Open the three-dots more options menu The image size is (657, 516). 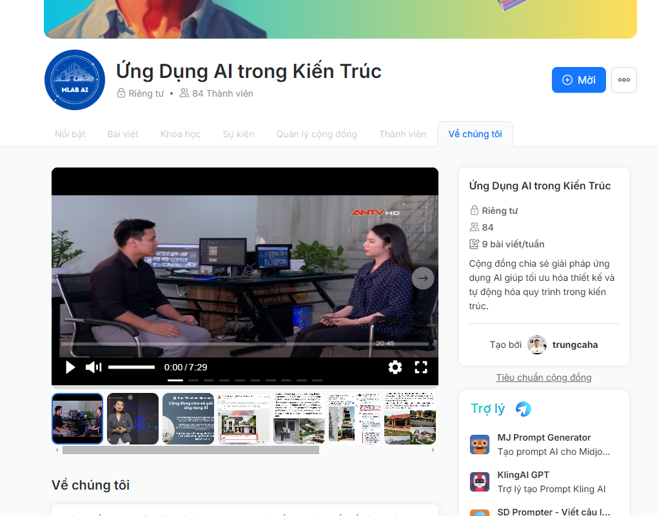[x=624, y=80]
